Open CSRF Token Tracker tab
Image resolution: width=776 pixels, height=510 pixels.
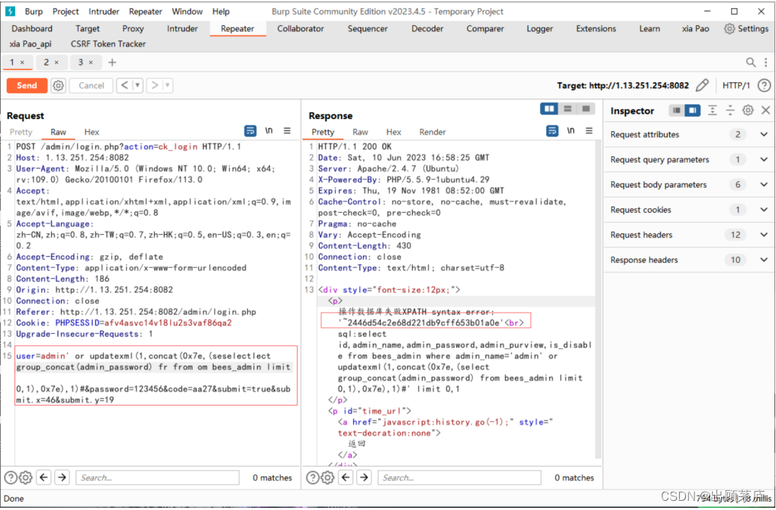click(x=108, y=44)
